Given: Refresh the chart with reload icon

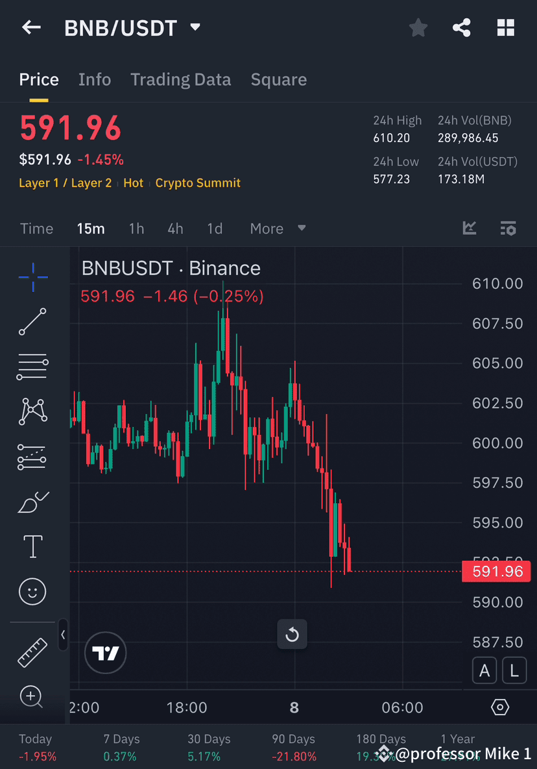Looking at the screenshot, I should tap(292, 634).
